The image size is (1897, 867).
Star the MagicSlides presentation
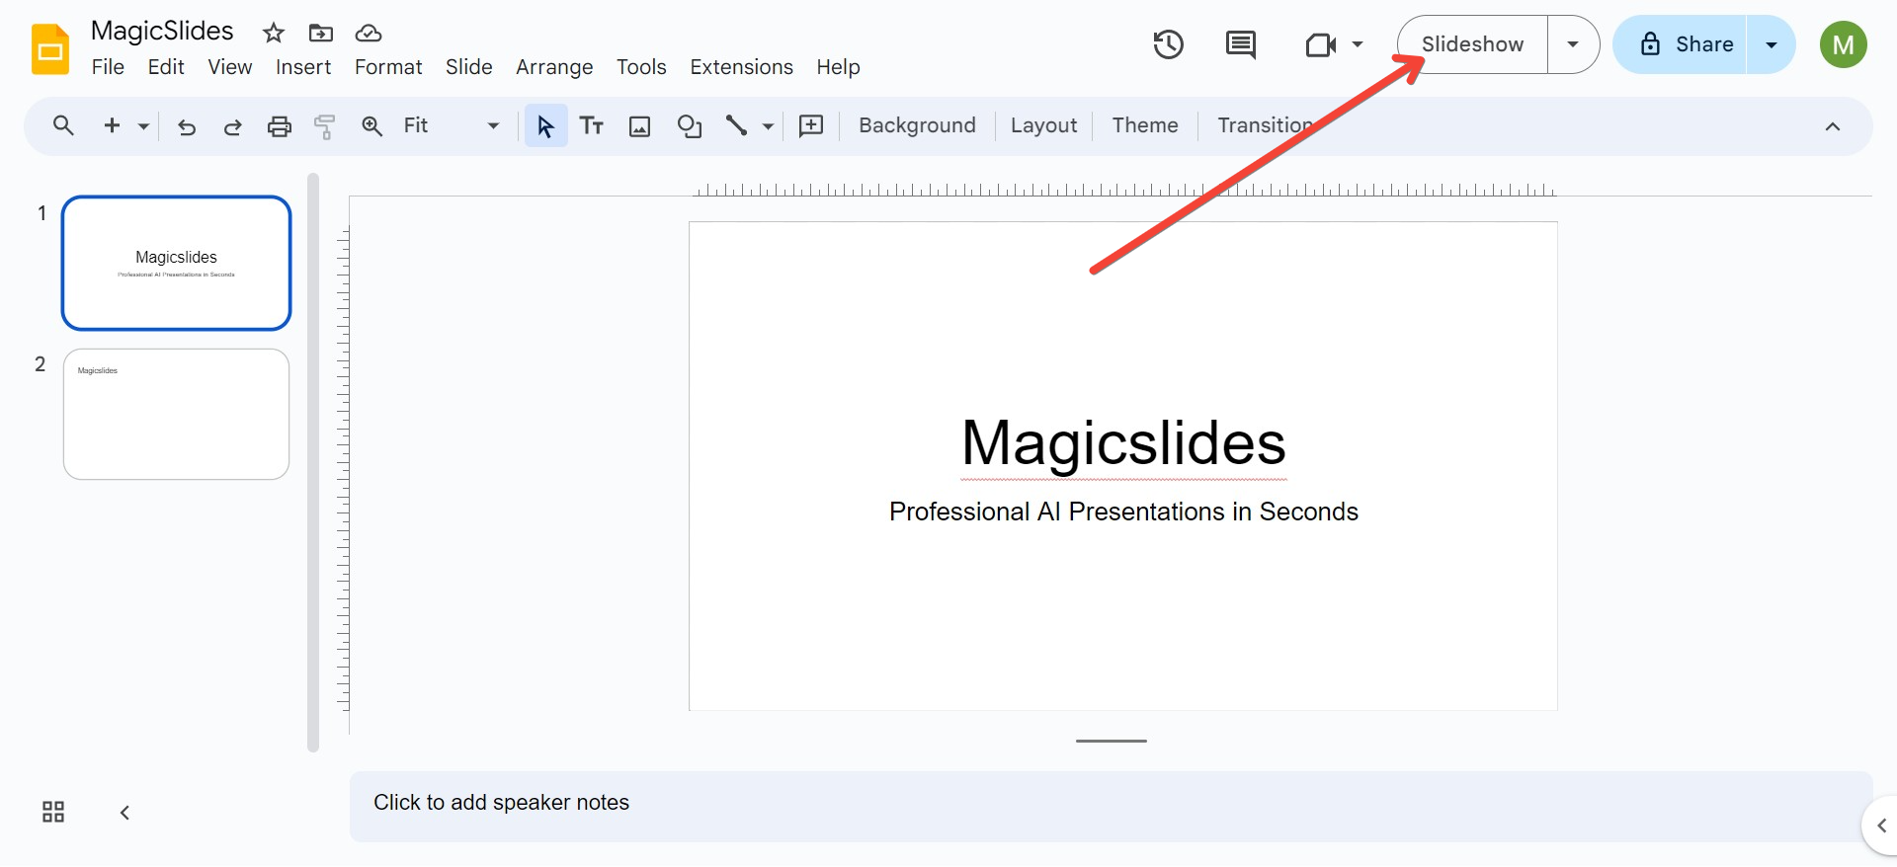coord(274,33)
